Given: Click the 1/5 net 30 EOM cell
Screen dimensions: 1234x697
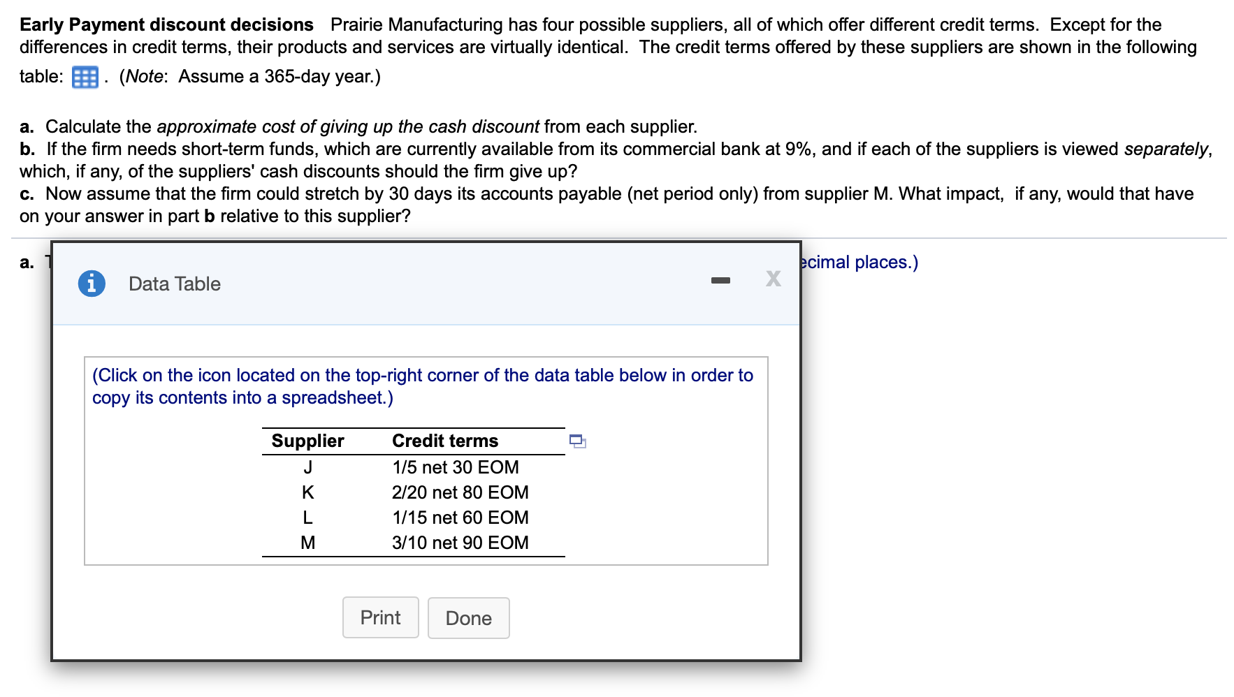Looking at the screenshot, I should (x=456, y=467).
